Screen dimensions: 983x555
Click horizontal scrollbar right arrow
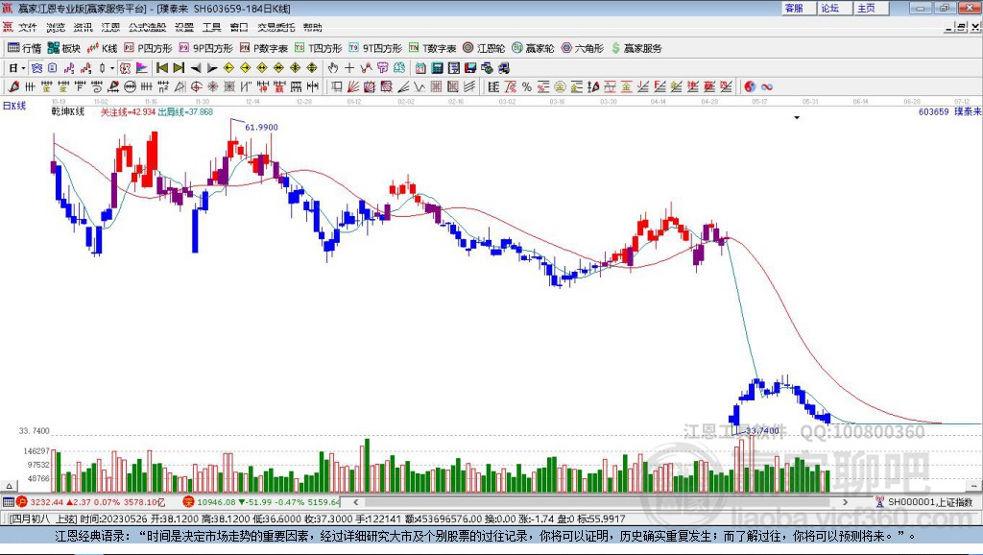click(845, 501)
